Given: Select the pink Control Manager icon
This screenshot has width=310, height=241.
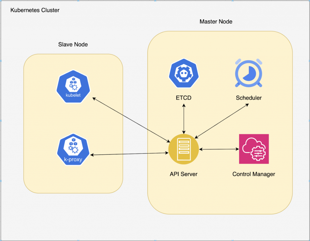Looking at the screenshot, I should tap(254, 149).
